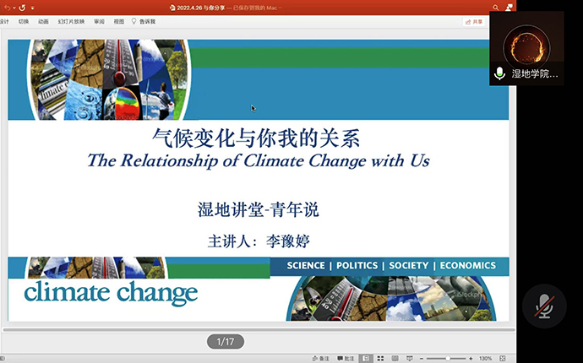This screenshot has height=363, width=583.
Task: Switch to slide sorter view
Action: 379,358
